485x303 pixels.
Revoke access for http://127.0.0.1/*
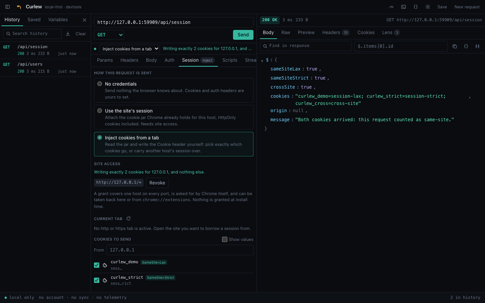[x=157, y=183]
